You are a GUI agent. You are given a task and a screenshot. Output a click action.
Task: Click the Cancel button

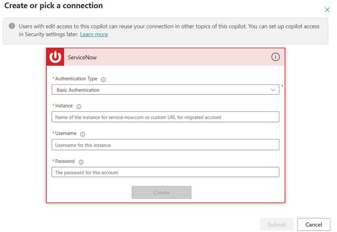[313, 225]
